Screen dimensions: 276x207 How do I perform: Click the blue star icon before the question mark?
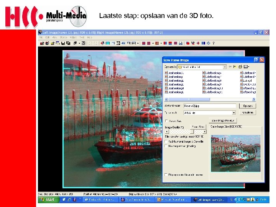click(x=209, y=43)
